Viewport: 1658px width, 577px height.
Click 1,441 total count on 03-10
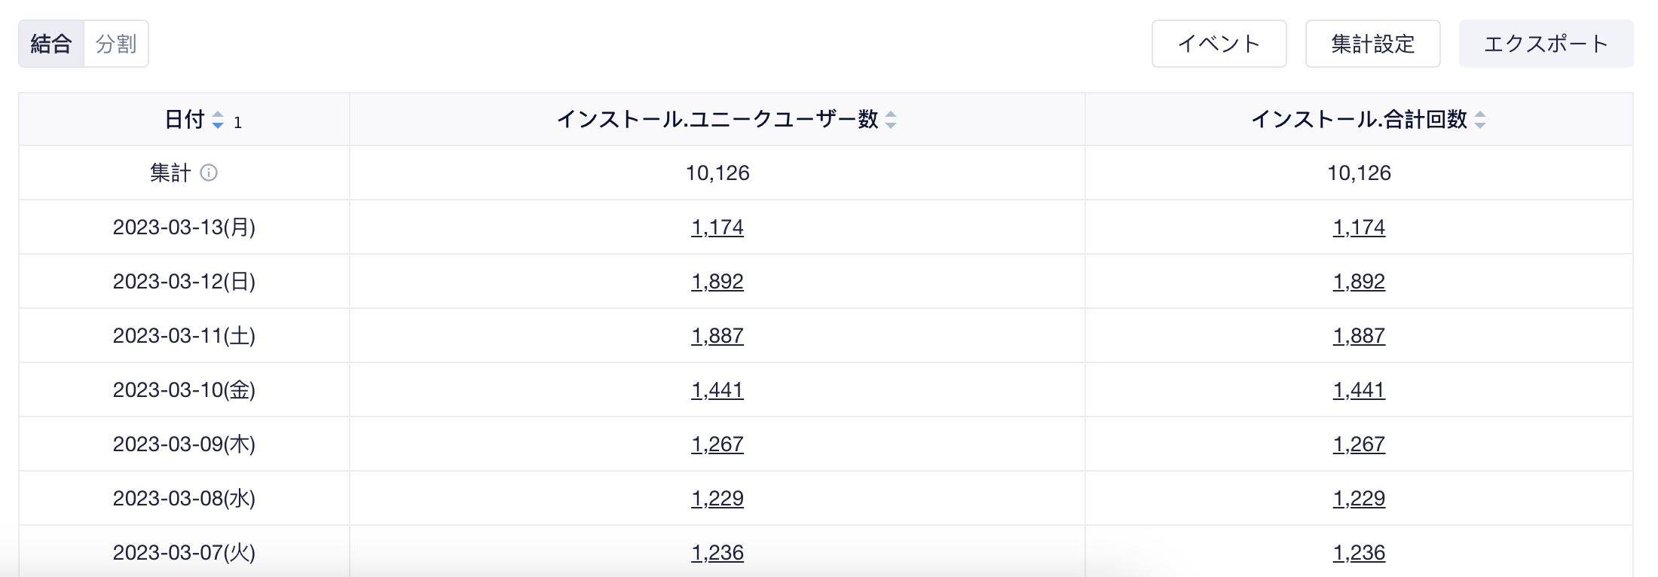pyautogui.click(x=1359, y=390)
